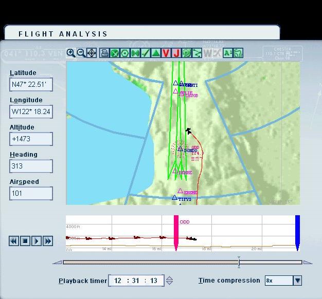Click the green airports circle-X icon
Image resolution: width=322 pixels, height=299 pixels.
click(x=115, y=53)
